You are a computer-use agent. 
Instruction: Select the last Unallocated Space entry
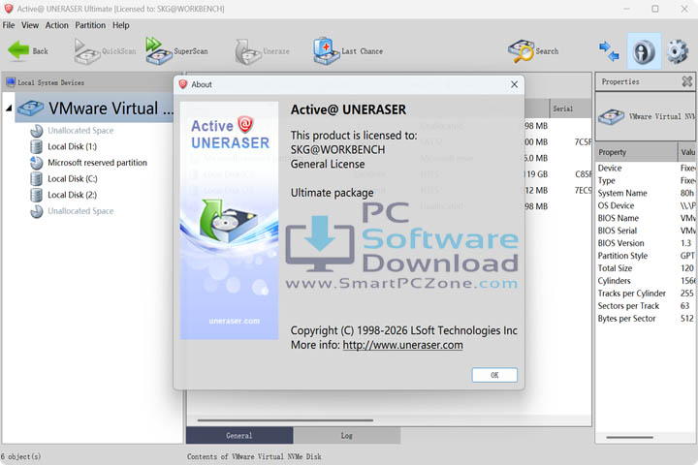pyautogui.click(x=80, y=211)
